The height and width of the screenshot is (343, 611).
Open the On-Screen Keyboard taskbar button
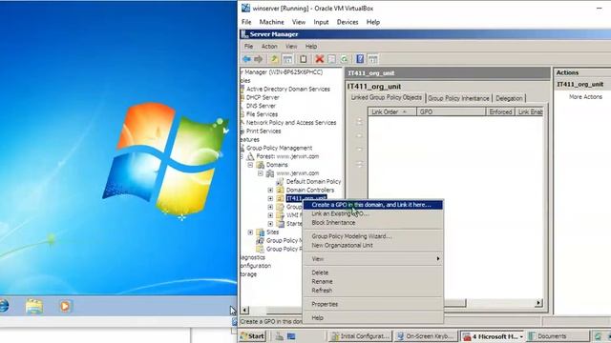[x=426, y=336]
